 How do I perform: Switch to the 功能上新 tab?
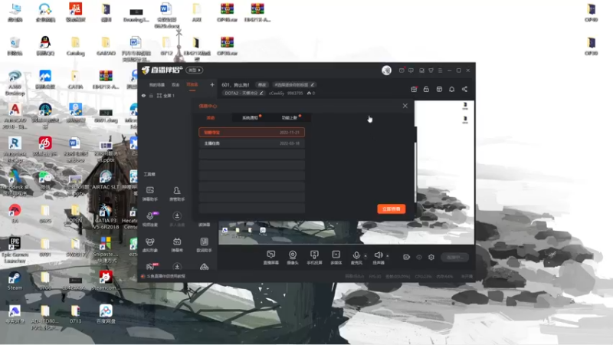pyautogui.click(x=290, y=117)
